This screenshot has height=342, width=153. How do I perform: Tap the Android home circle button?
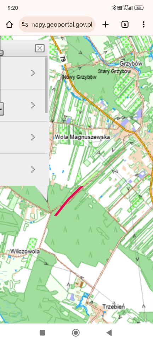[76, 333]
